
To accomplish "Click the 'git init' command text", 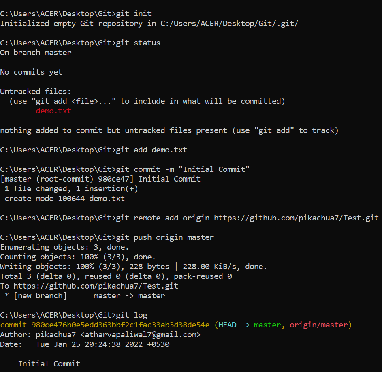I will [134, 14].
